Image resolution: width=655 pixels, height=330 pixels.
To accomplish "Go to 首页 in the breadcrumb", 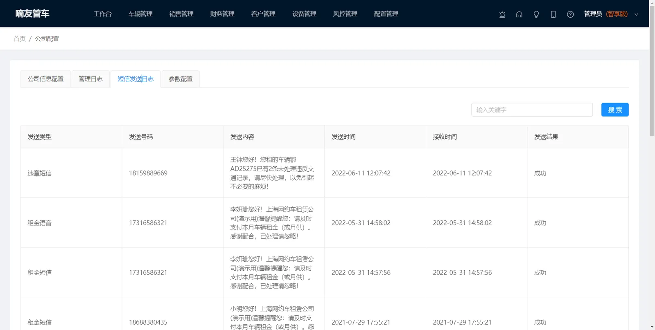I will click(x=20, y=39).
